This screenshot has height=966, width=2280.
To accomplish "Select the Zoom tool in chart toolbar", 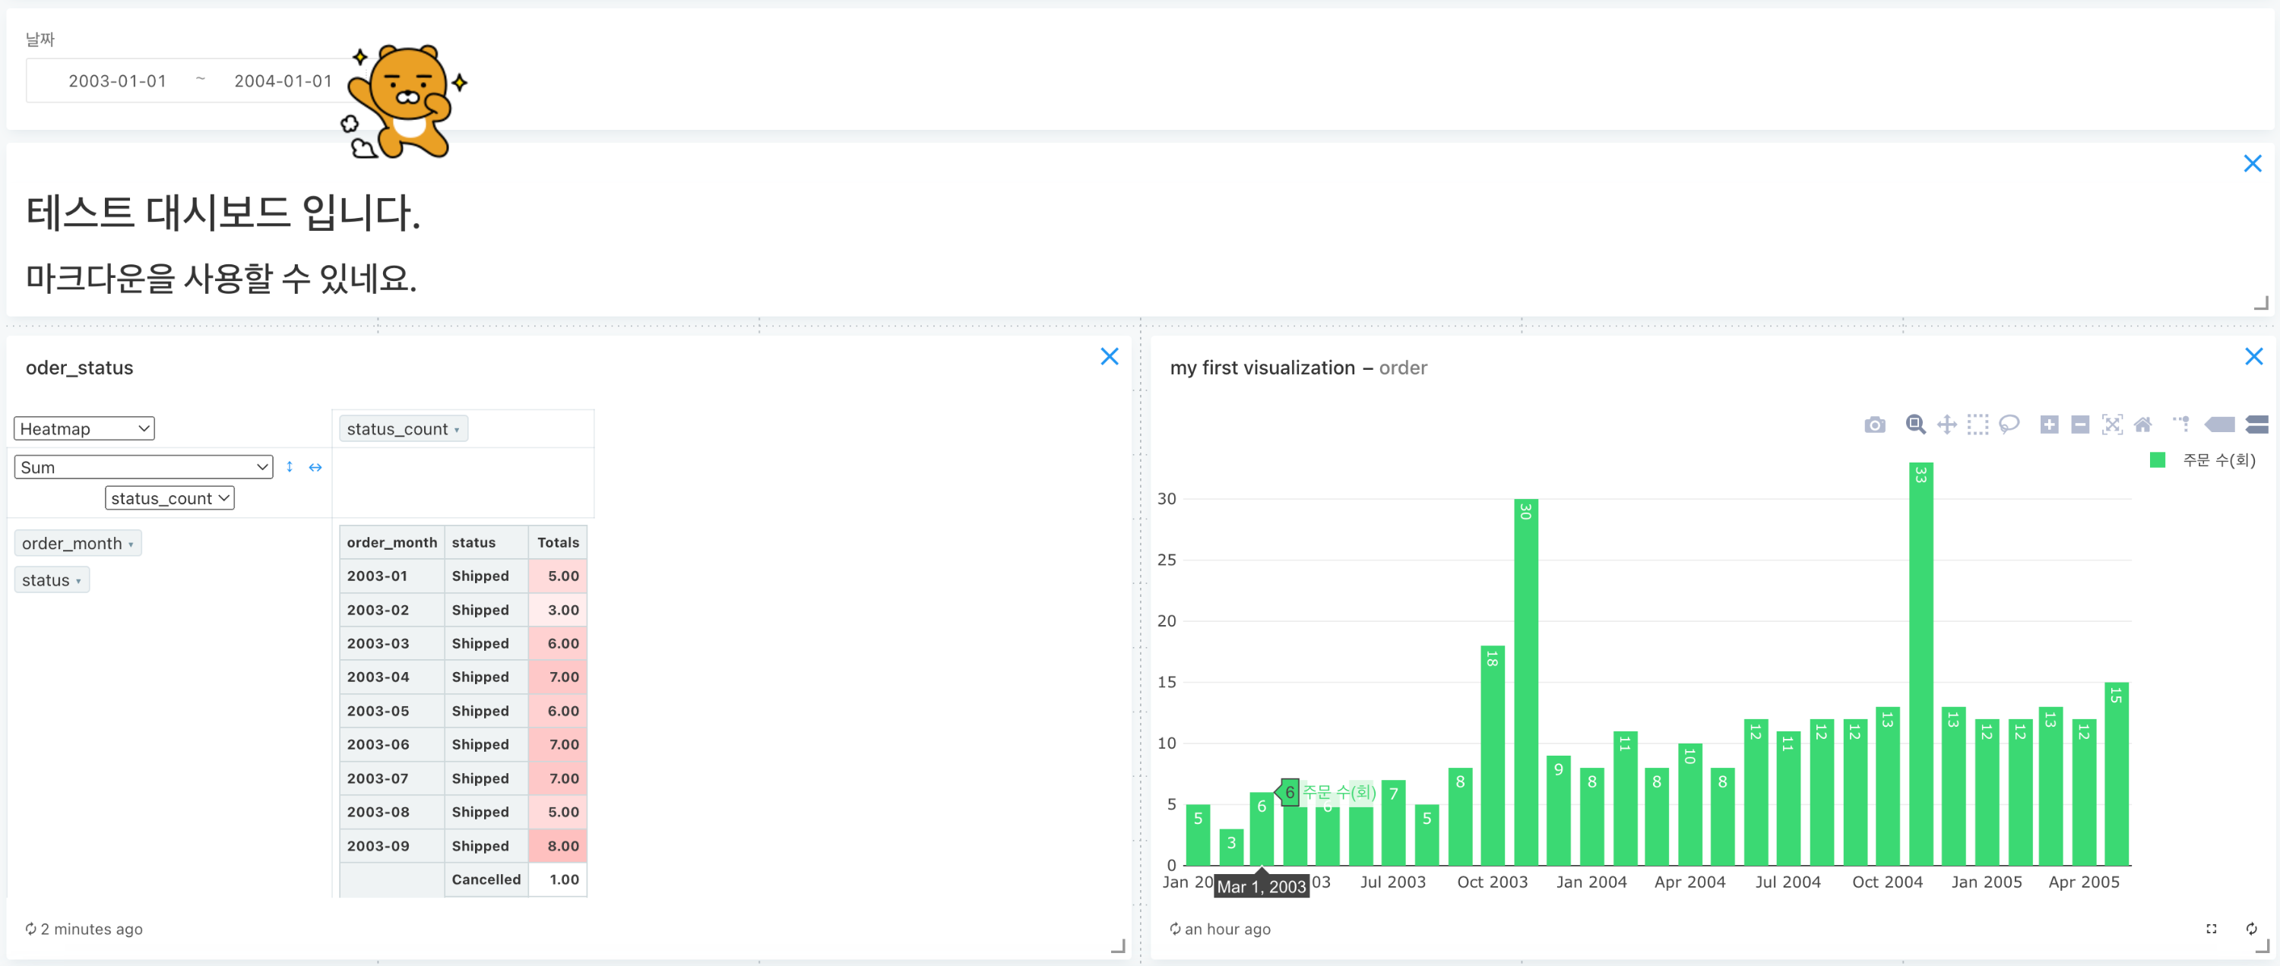I will [1914, 425].
